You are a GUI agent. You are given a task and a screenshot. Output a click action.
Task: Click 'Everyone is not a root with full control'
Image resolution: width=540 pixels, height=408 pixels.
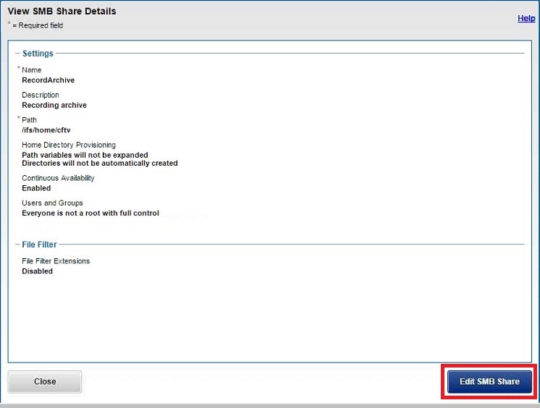pos(90,213)
